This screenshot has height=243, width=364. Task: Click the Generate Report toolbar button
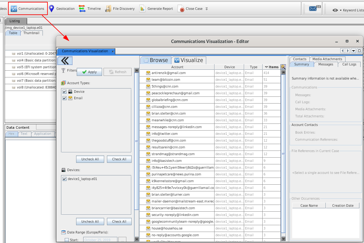pos(156,9)
